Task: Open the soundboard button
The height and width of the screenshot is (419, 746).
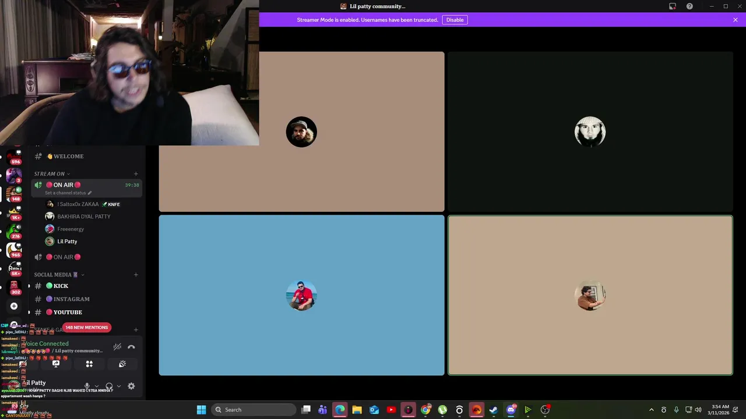Action: point(122,364)
